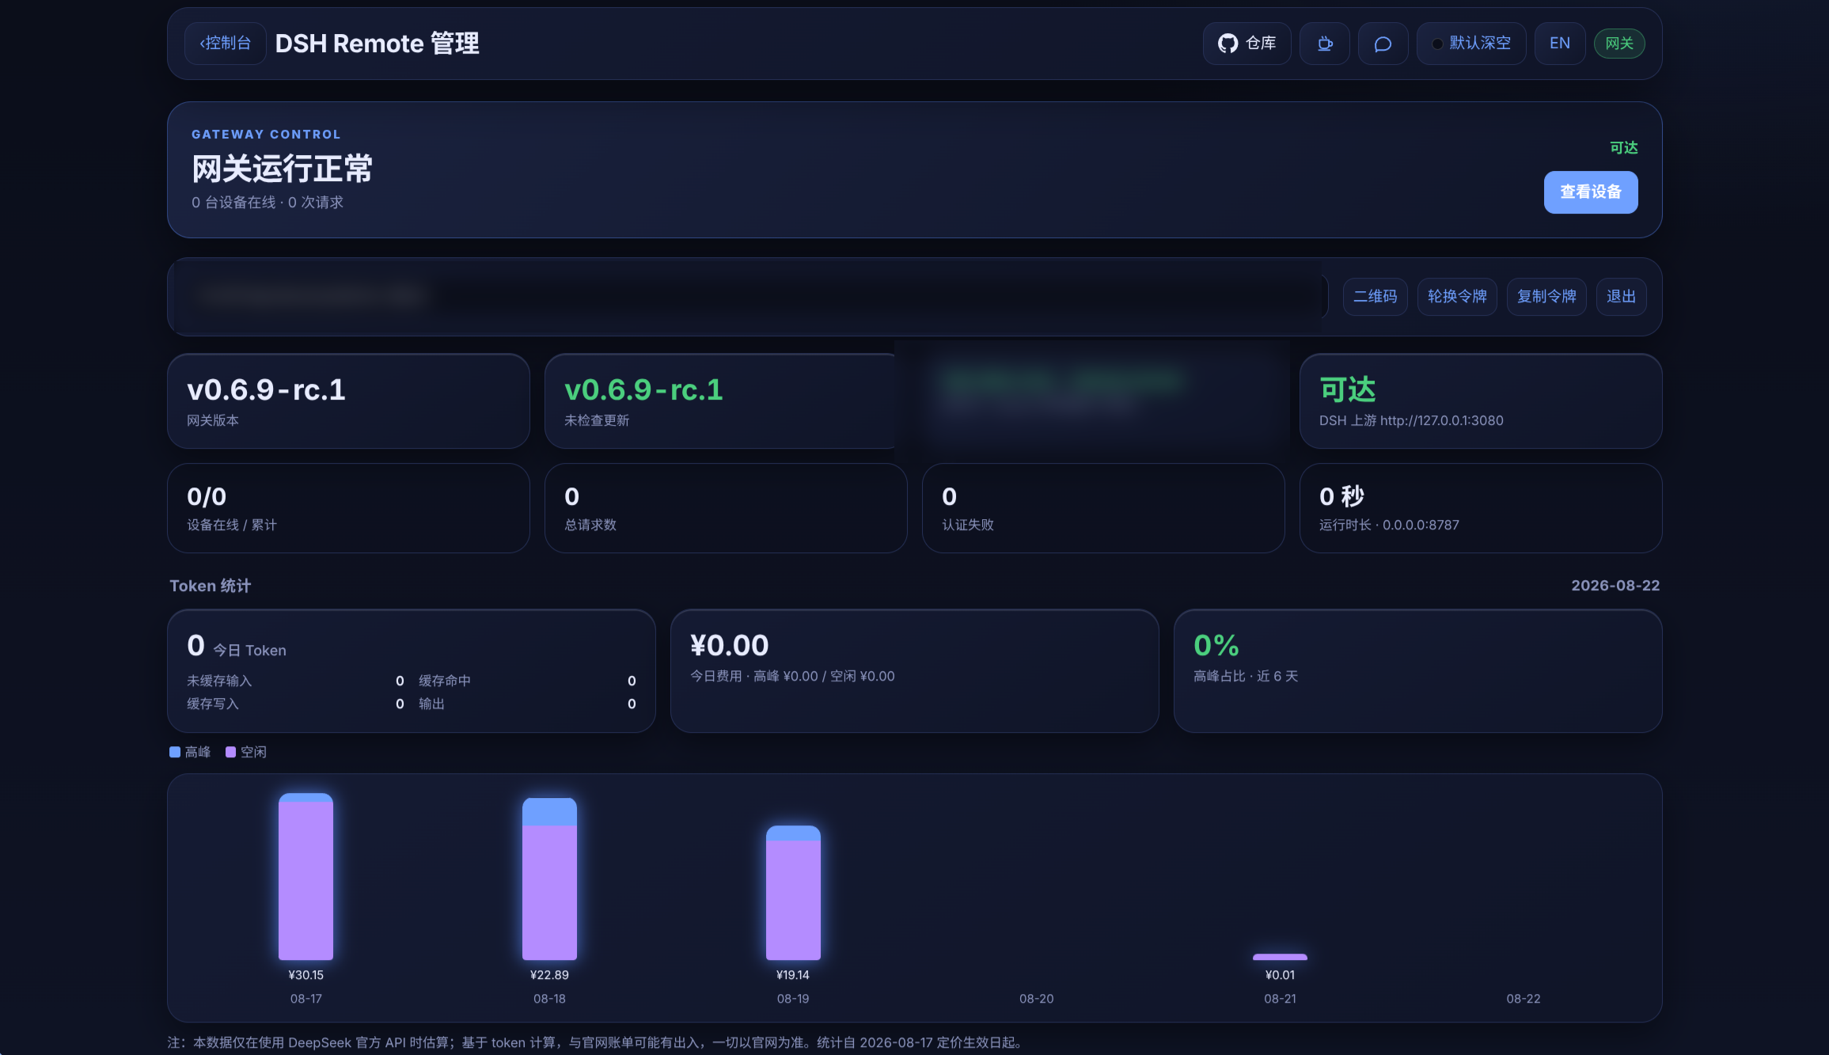Click the ¥19.14 bar value label
This screenshot has height=1055, width=1829.
click(x=793, y=975)
